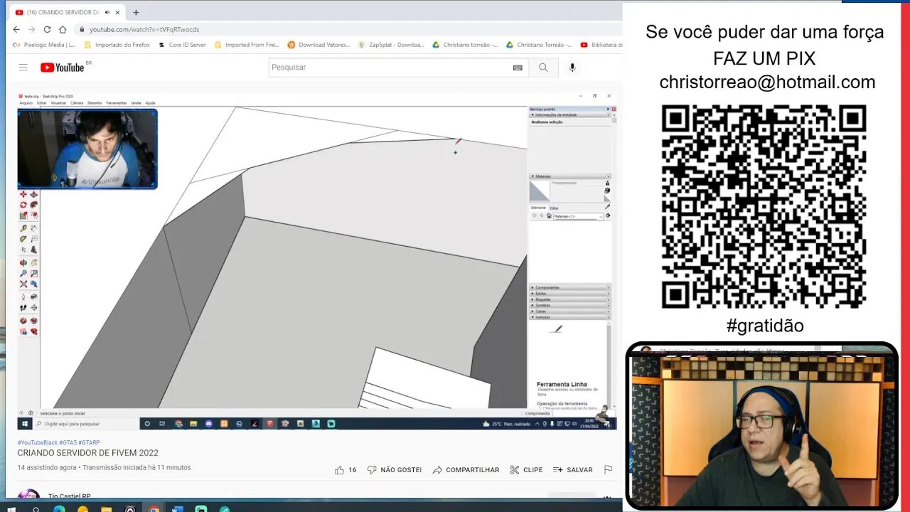The height and width of the screenshot is (512, 910).
Task: Open the #GTA5 hashtag link
Action: 68,442
